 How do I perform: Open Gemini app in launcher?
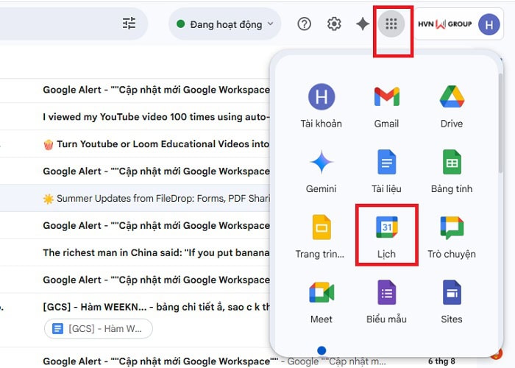[321, 170]
